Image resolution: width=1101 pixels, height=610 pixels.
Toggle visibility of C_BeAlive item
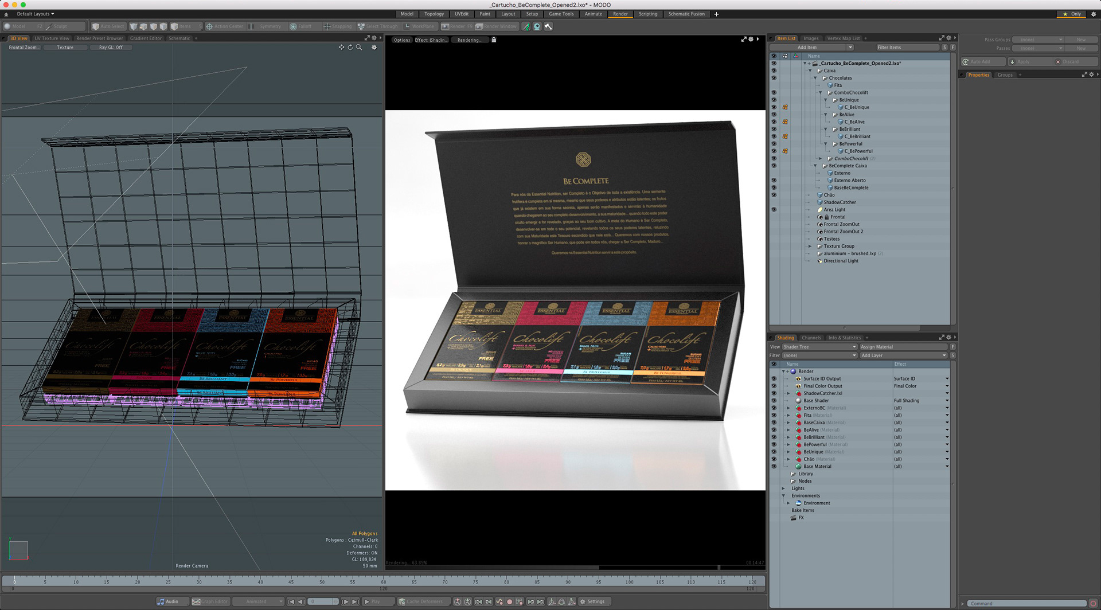click(x=774, y=122)
